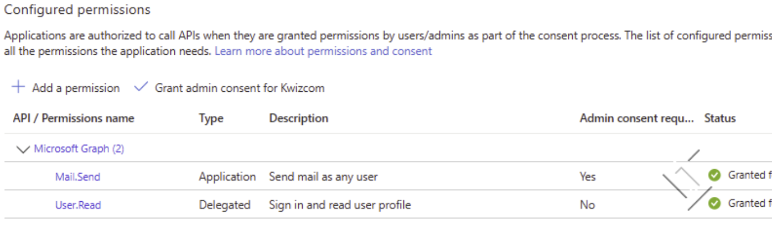The width and height of the screenshot is (772, 225).
Task: Click the Description column header
Action: coord(299,118)
